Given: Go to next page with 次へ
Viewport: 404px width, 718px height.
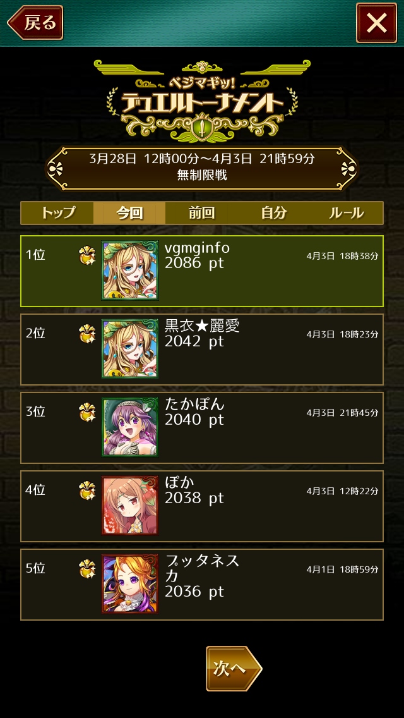Looking at the screenshot, I should point(234,669).
